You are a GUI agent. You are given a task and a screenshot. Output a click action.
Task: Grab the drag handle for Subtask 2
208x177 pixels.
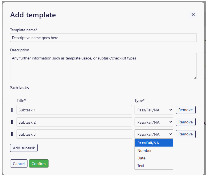click(12, 122)
